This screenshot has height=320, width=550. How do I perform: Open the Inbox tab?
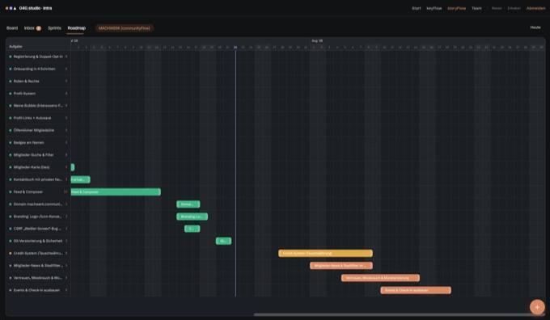pyautogui.click(x=29, y=28)
